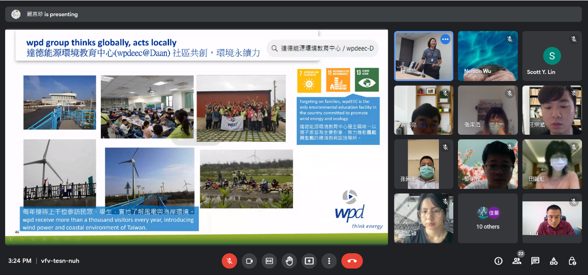Click the slide title wpd group thinks globally
588x275 pixels.
[x=101, y=43]
